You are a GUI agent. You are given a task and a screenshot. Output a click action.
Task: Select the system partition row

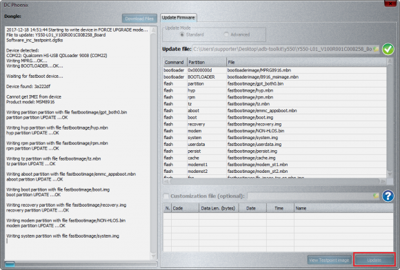(274, 138)
